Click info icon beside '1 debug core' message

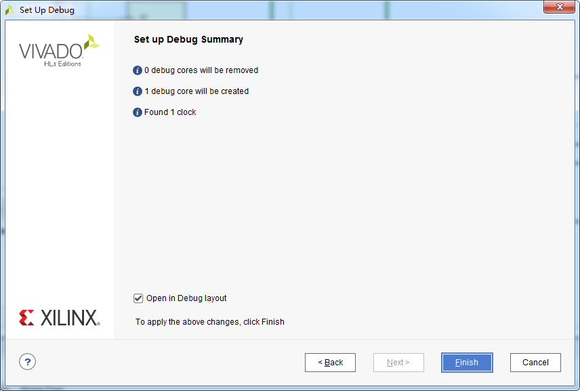pyautogui.click(x=138, y=91)
